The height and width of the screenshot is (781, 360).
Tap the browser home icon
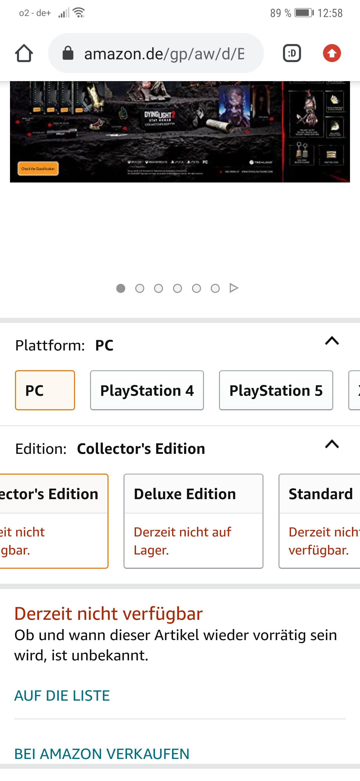click(x=24, y=53)
